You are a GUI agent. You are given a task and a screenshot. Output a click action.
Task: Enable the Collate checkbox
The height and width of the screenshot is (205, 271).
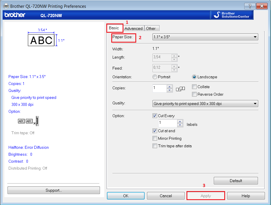coord(195,87)
